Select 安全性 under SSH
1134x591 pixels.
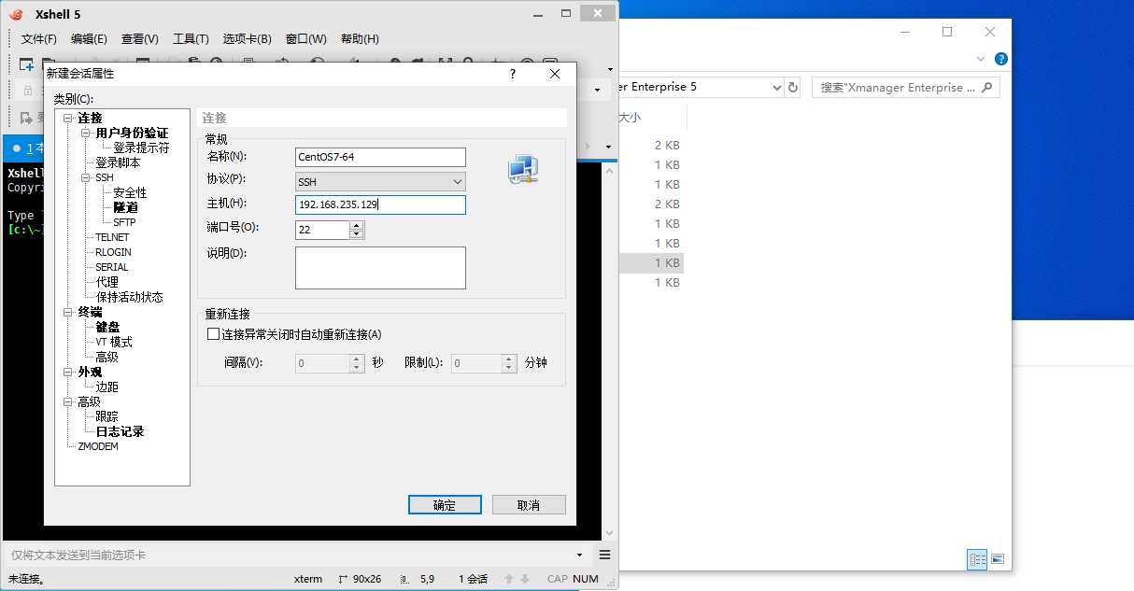click(130, 192)
